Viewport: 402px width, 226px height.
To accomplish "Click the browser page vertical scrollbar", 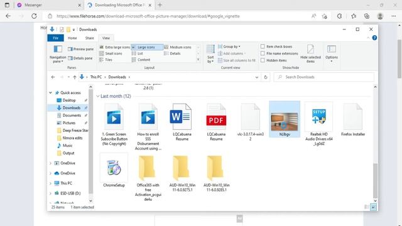I will (x=399, y=59).
